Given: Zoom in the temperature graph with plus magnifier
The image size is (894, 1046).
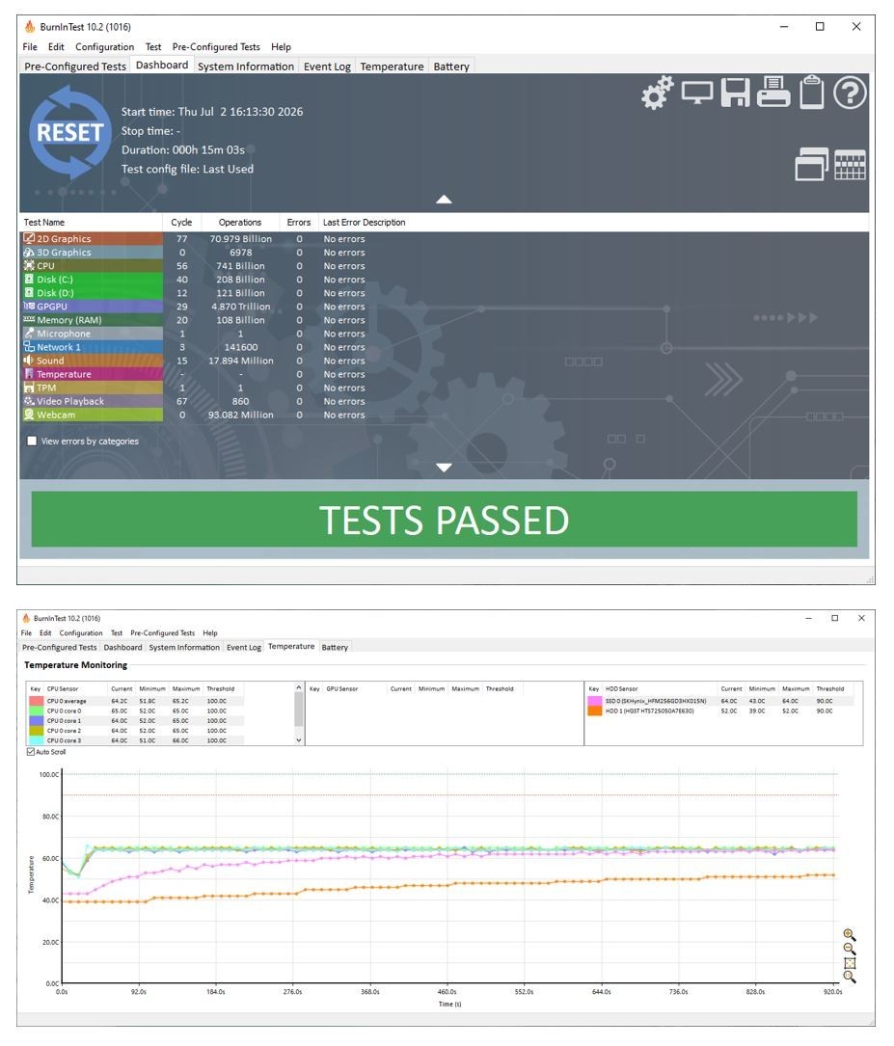Looking at the screenshot, I should [x=850, y=934].
